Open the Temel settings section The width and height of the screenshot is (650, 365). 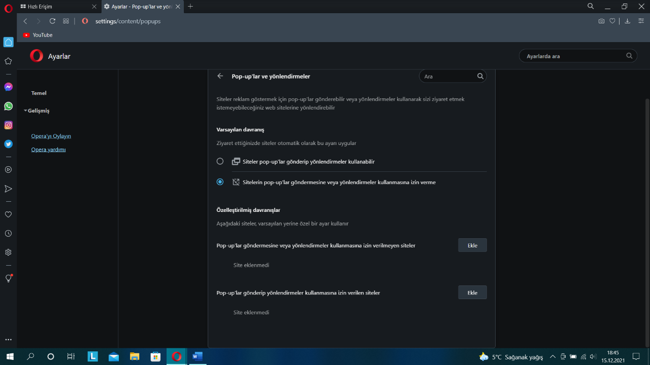(x=39, y=93)
